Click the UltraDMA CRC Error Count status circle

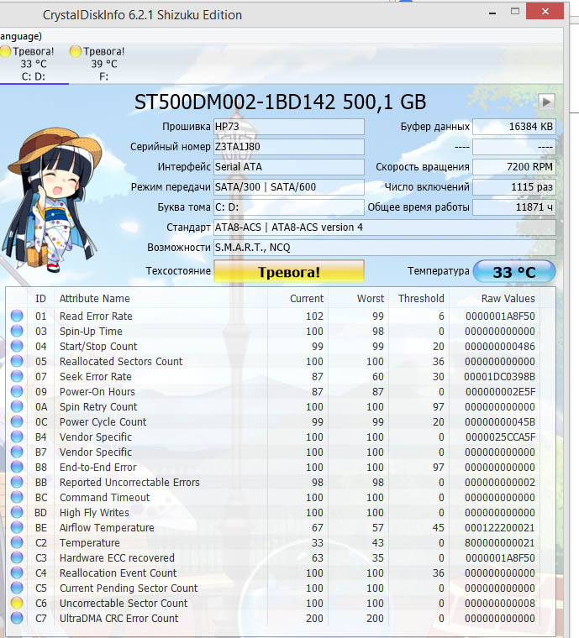pyautogui.click(x=17, y=618)
